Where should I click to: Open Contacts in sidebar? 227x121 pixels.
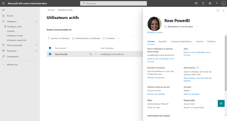pyautogui.click(x=10, y=31)
